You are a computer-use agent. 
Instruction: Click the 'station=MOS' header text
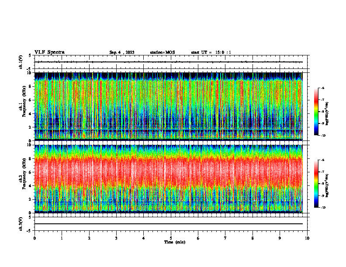click(x=163, y=52)
